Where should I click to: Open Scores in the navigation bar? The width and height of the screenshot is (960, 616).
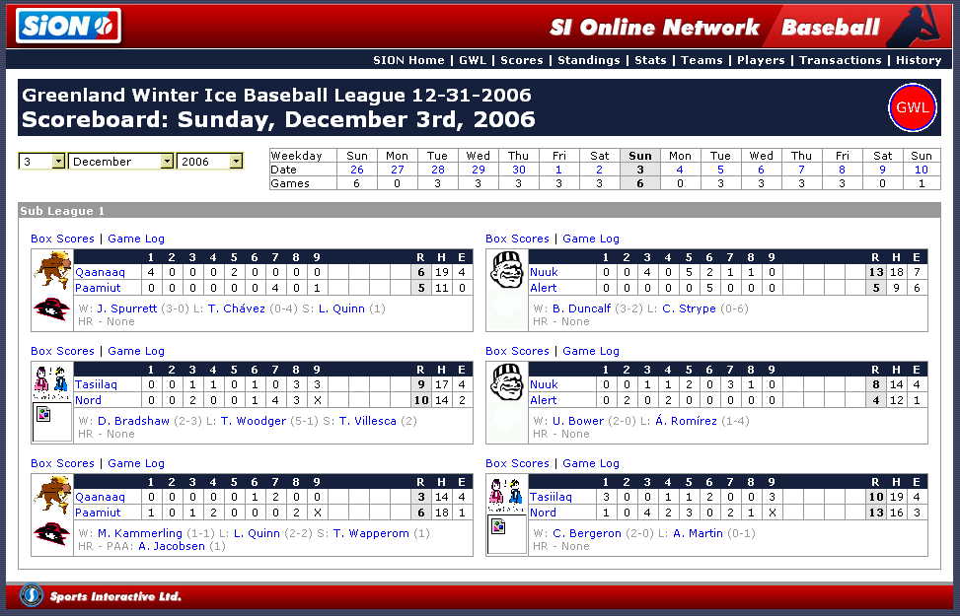(522, 60)
